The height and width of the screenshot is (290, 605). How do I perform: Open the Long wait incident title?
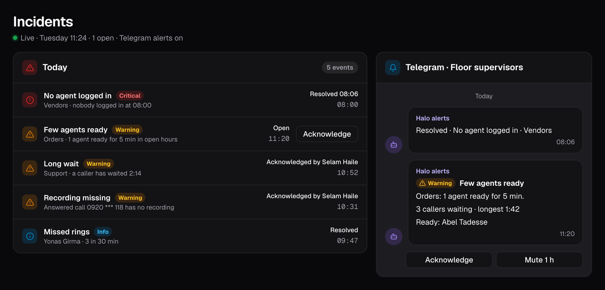coord(61,164)
